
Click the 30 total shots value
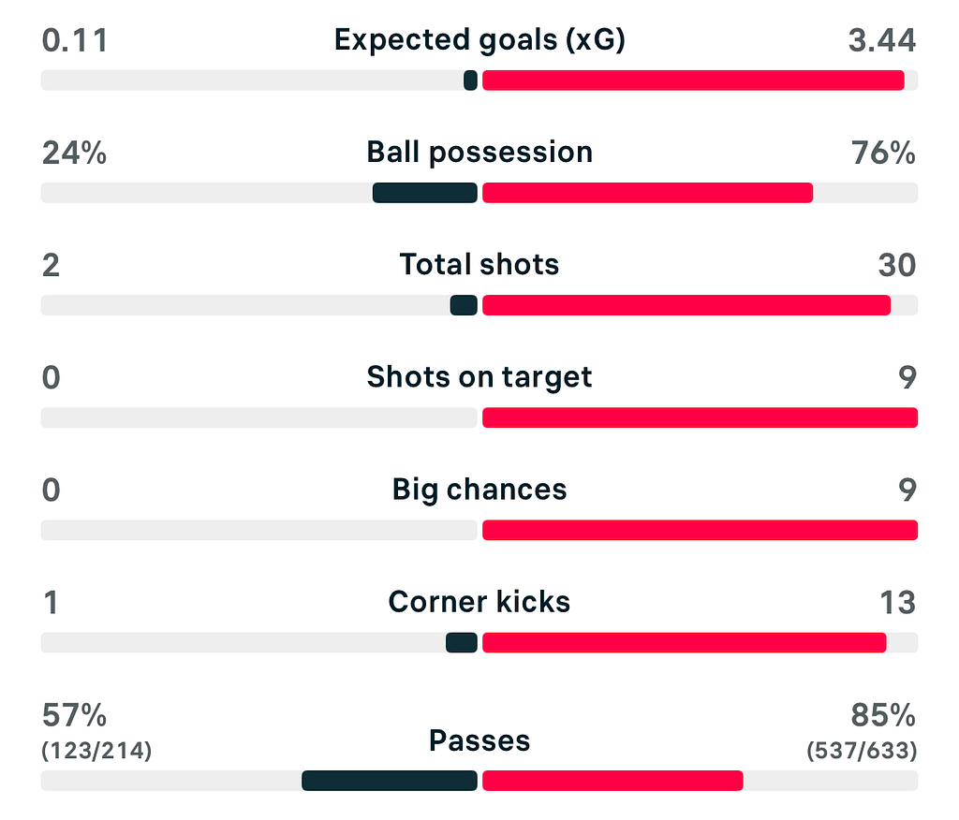[896, 265]
